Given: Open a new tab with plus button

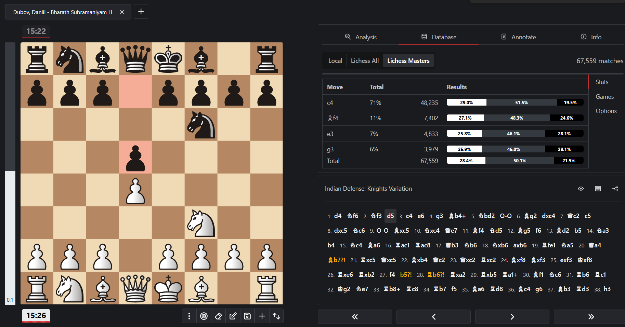Looking at the screenshot, I should (141, 12).
